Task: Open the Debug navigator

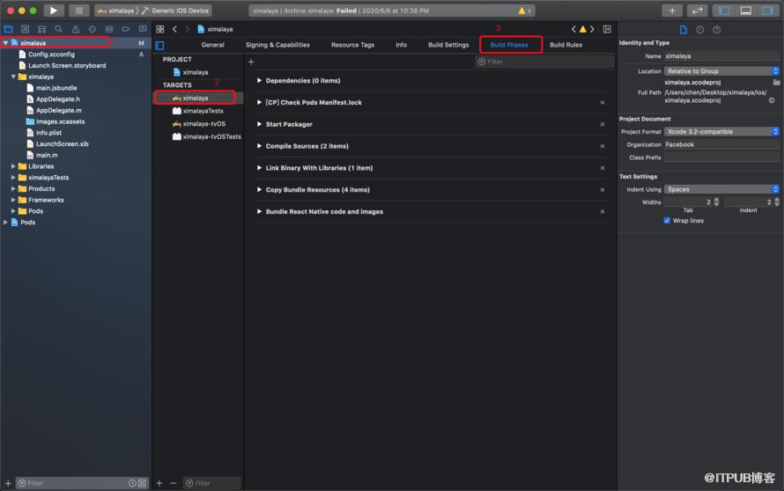Action: tap(109, 29)
